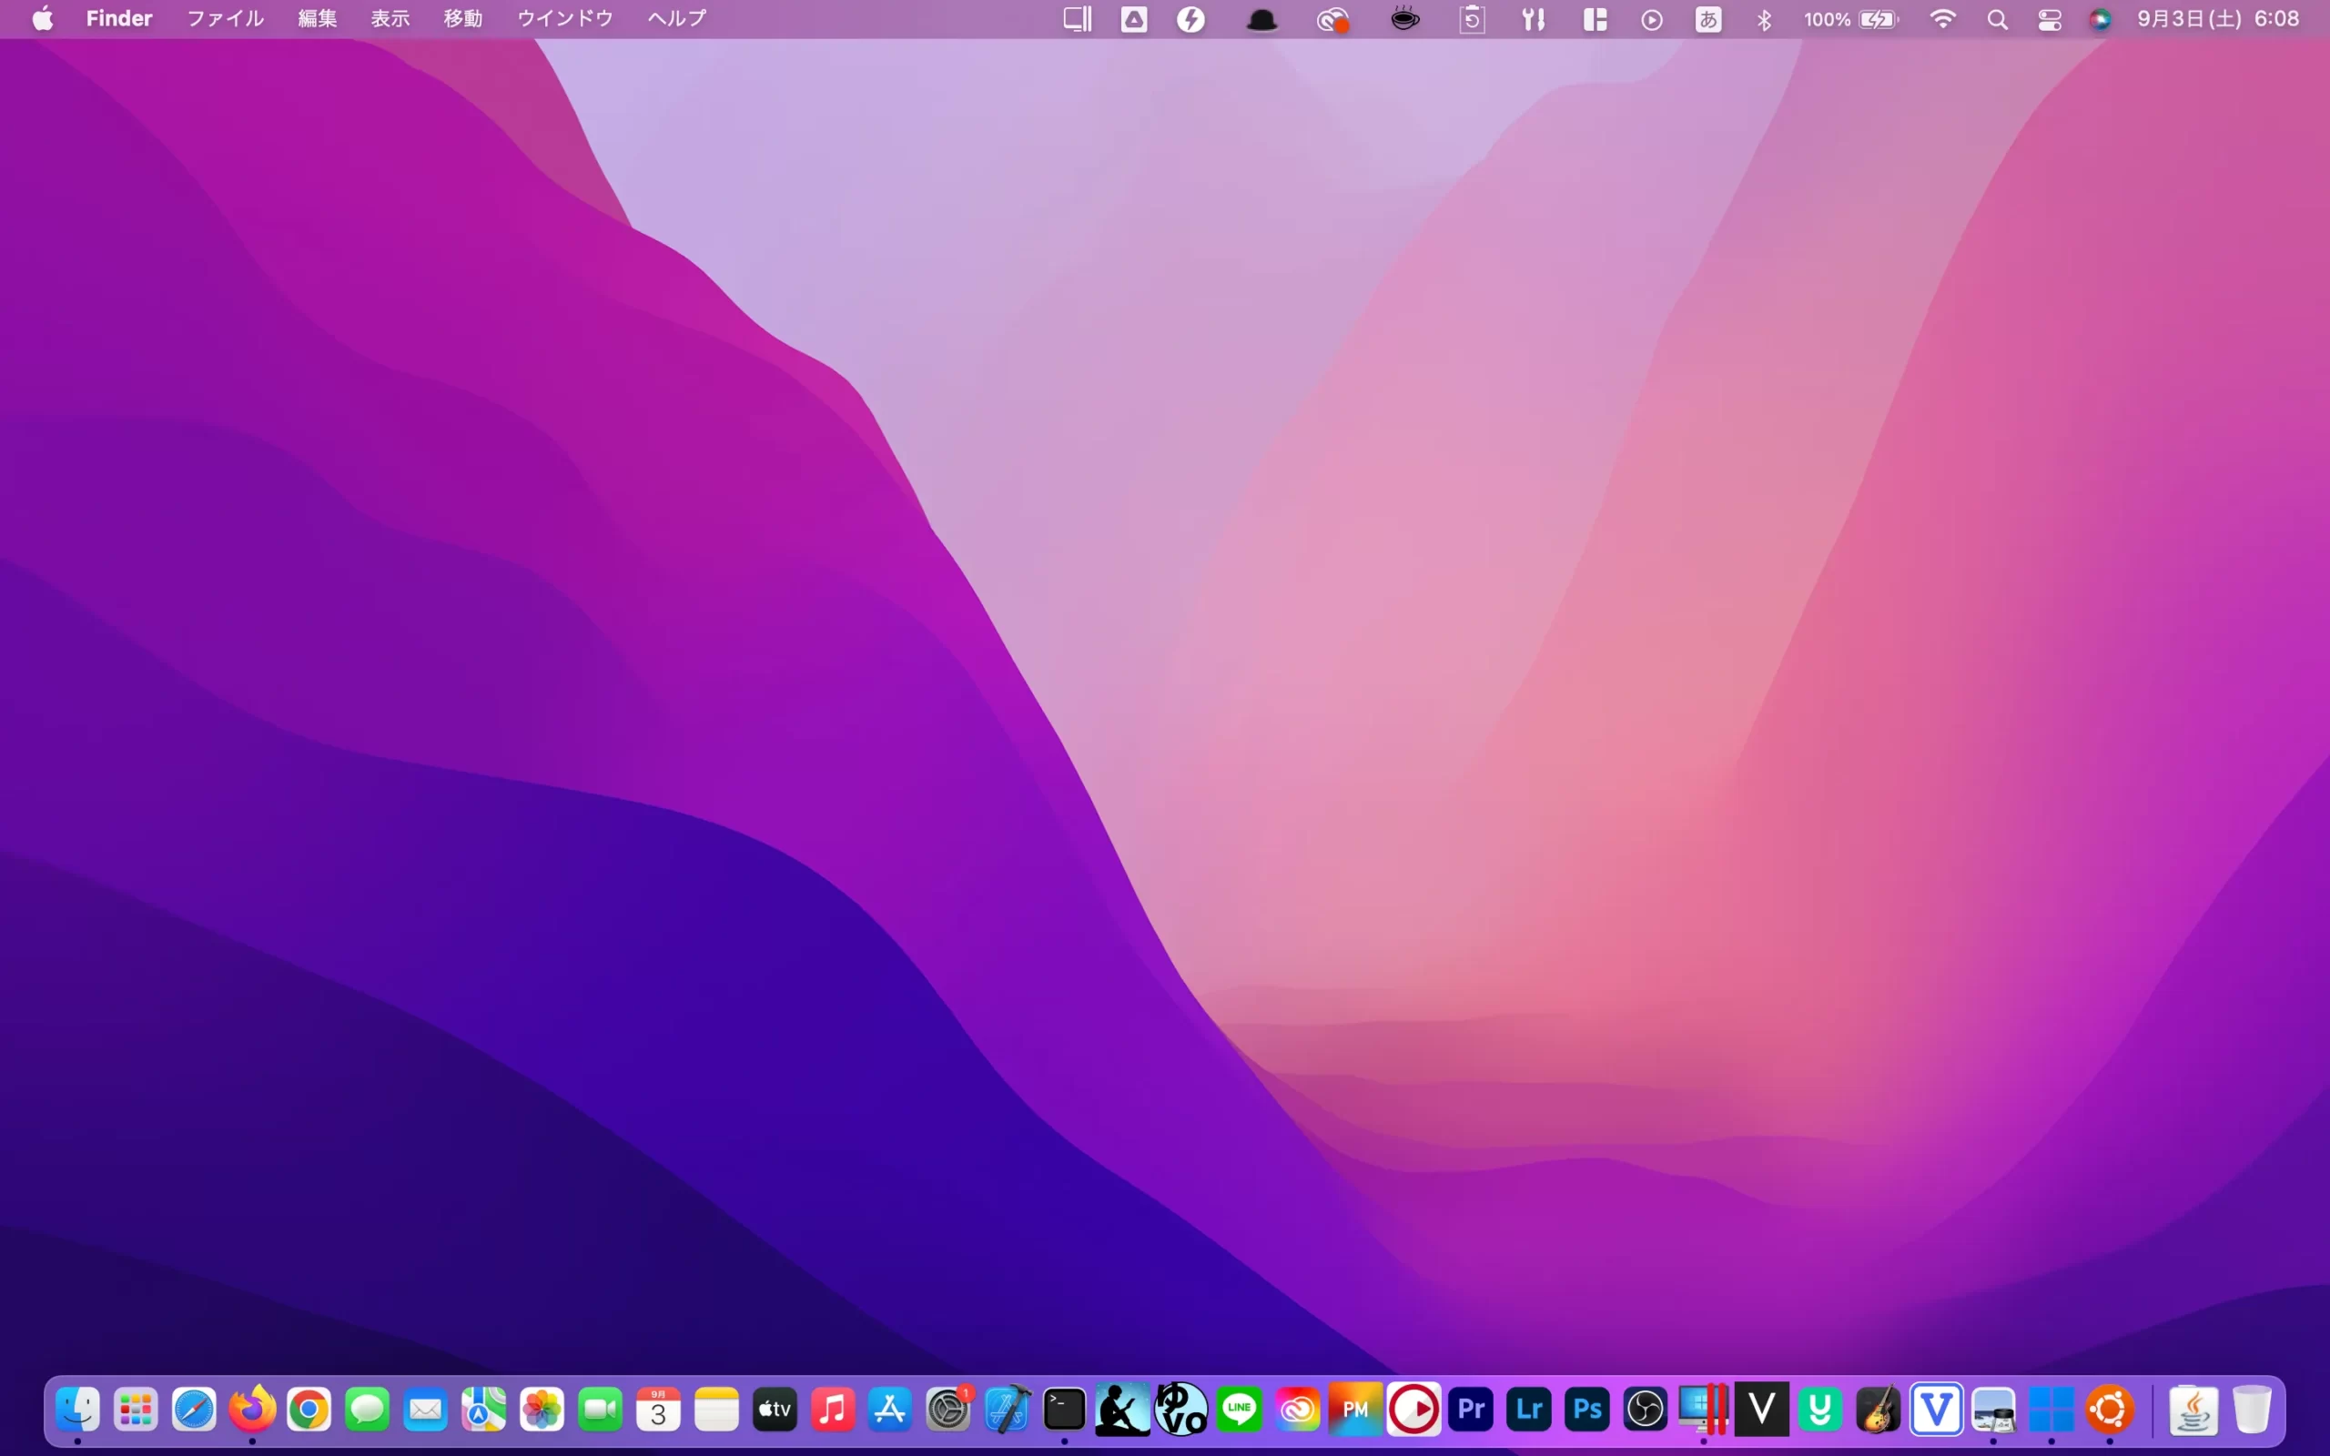Open the Apple menu
This screenshot has height=1456, width=2330.
43,18
